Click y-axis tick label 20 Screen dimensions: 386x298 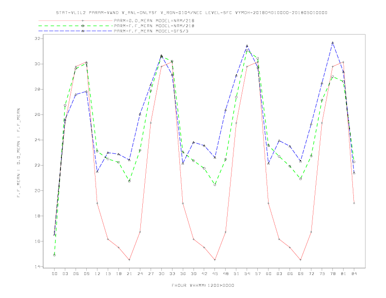38,190
